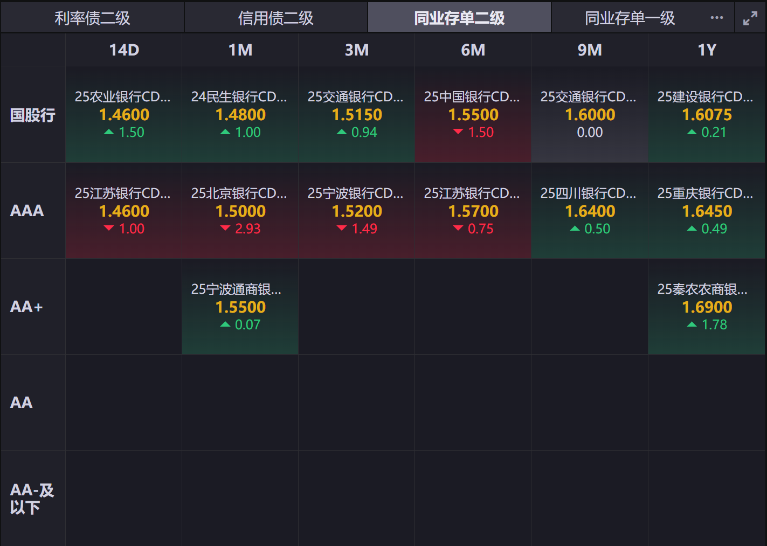Select the AA-及以下 row label
Image resolution: width=767 pixels, height=546 pixels.
[33, 499]
